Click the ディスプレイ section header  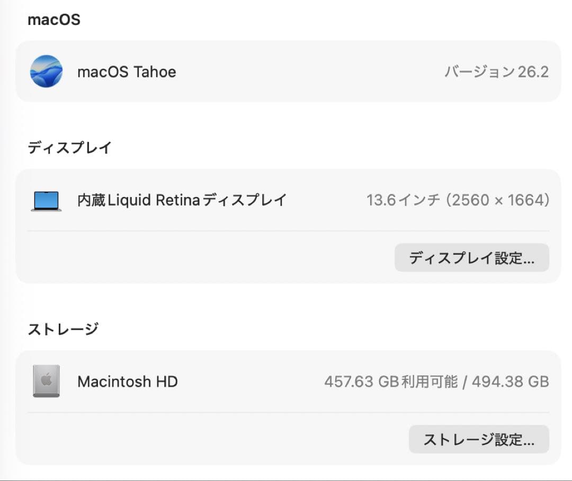[x=69, y=148]
